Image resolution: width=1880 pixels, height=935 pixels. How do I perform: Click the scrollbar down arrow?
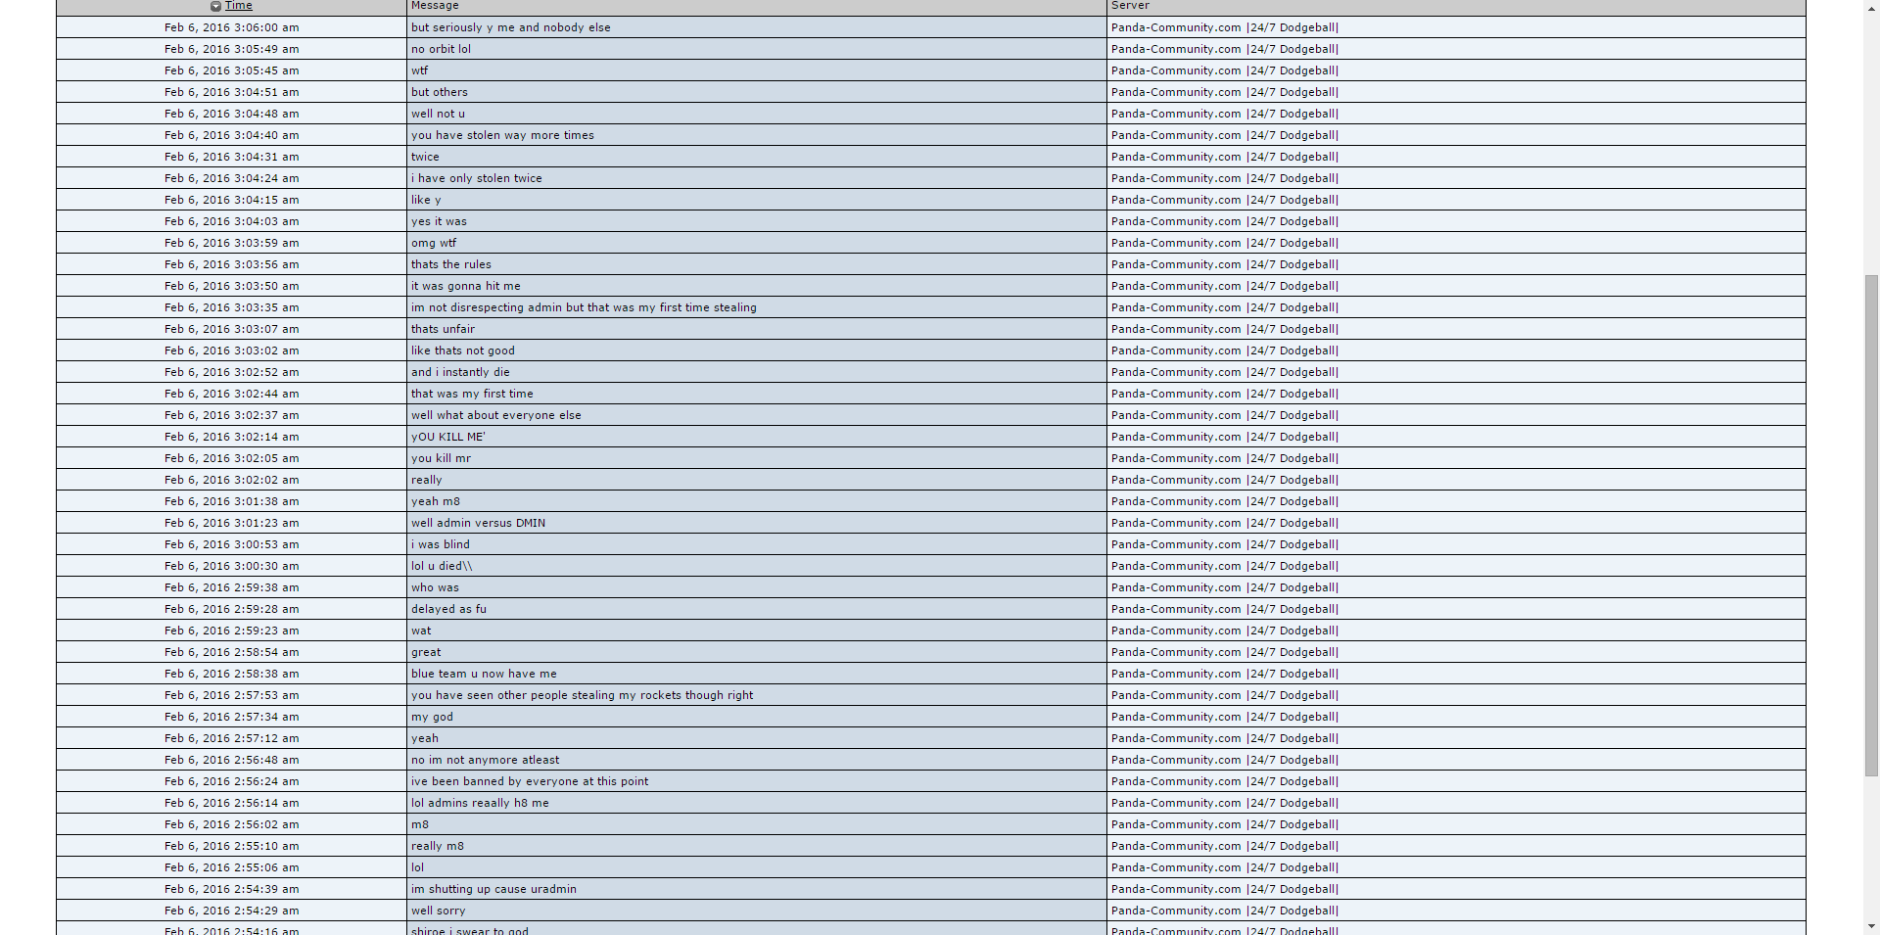1871,926
